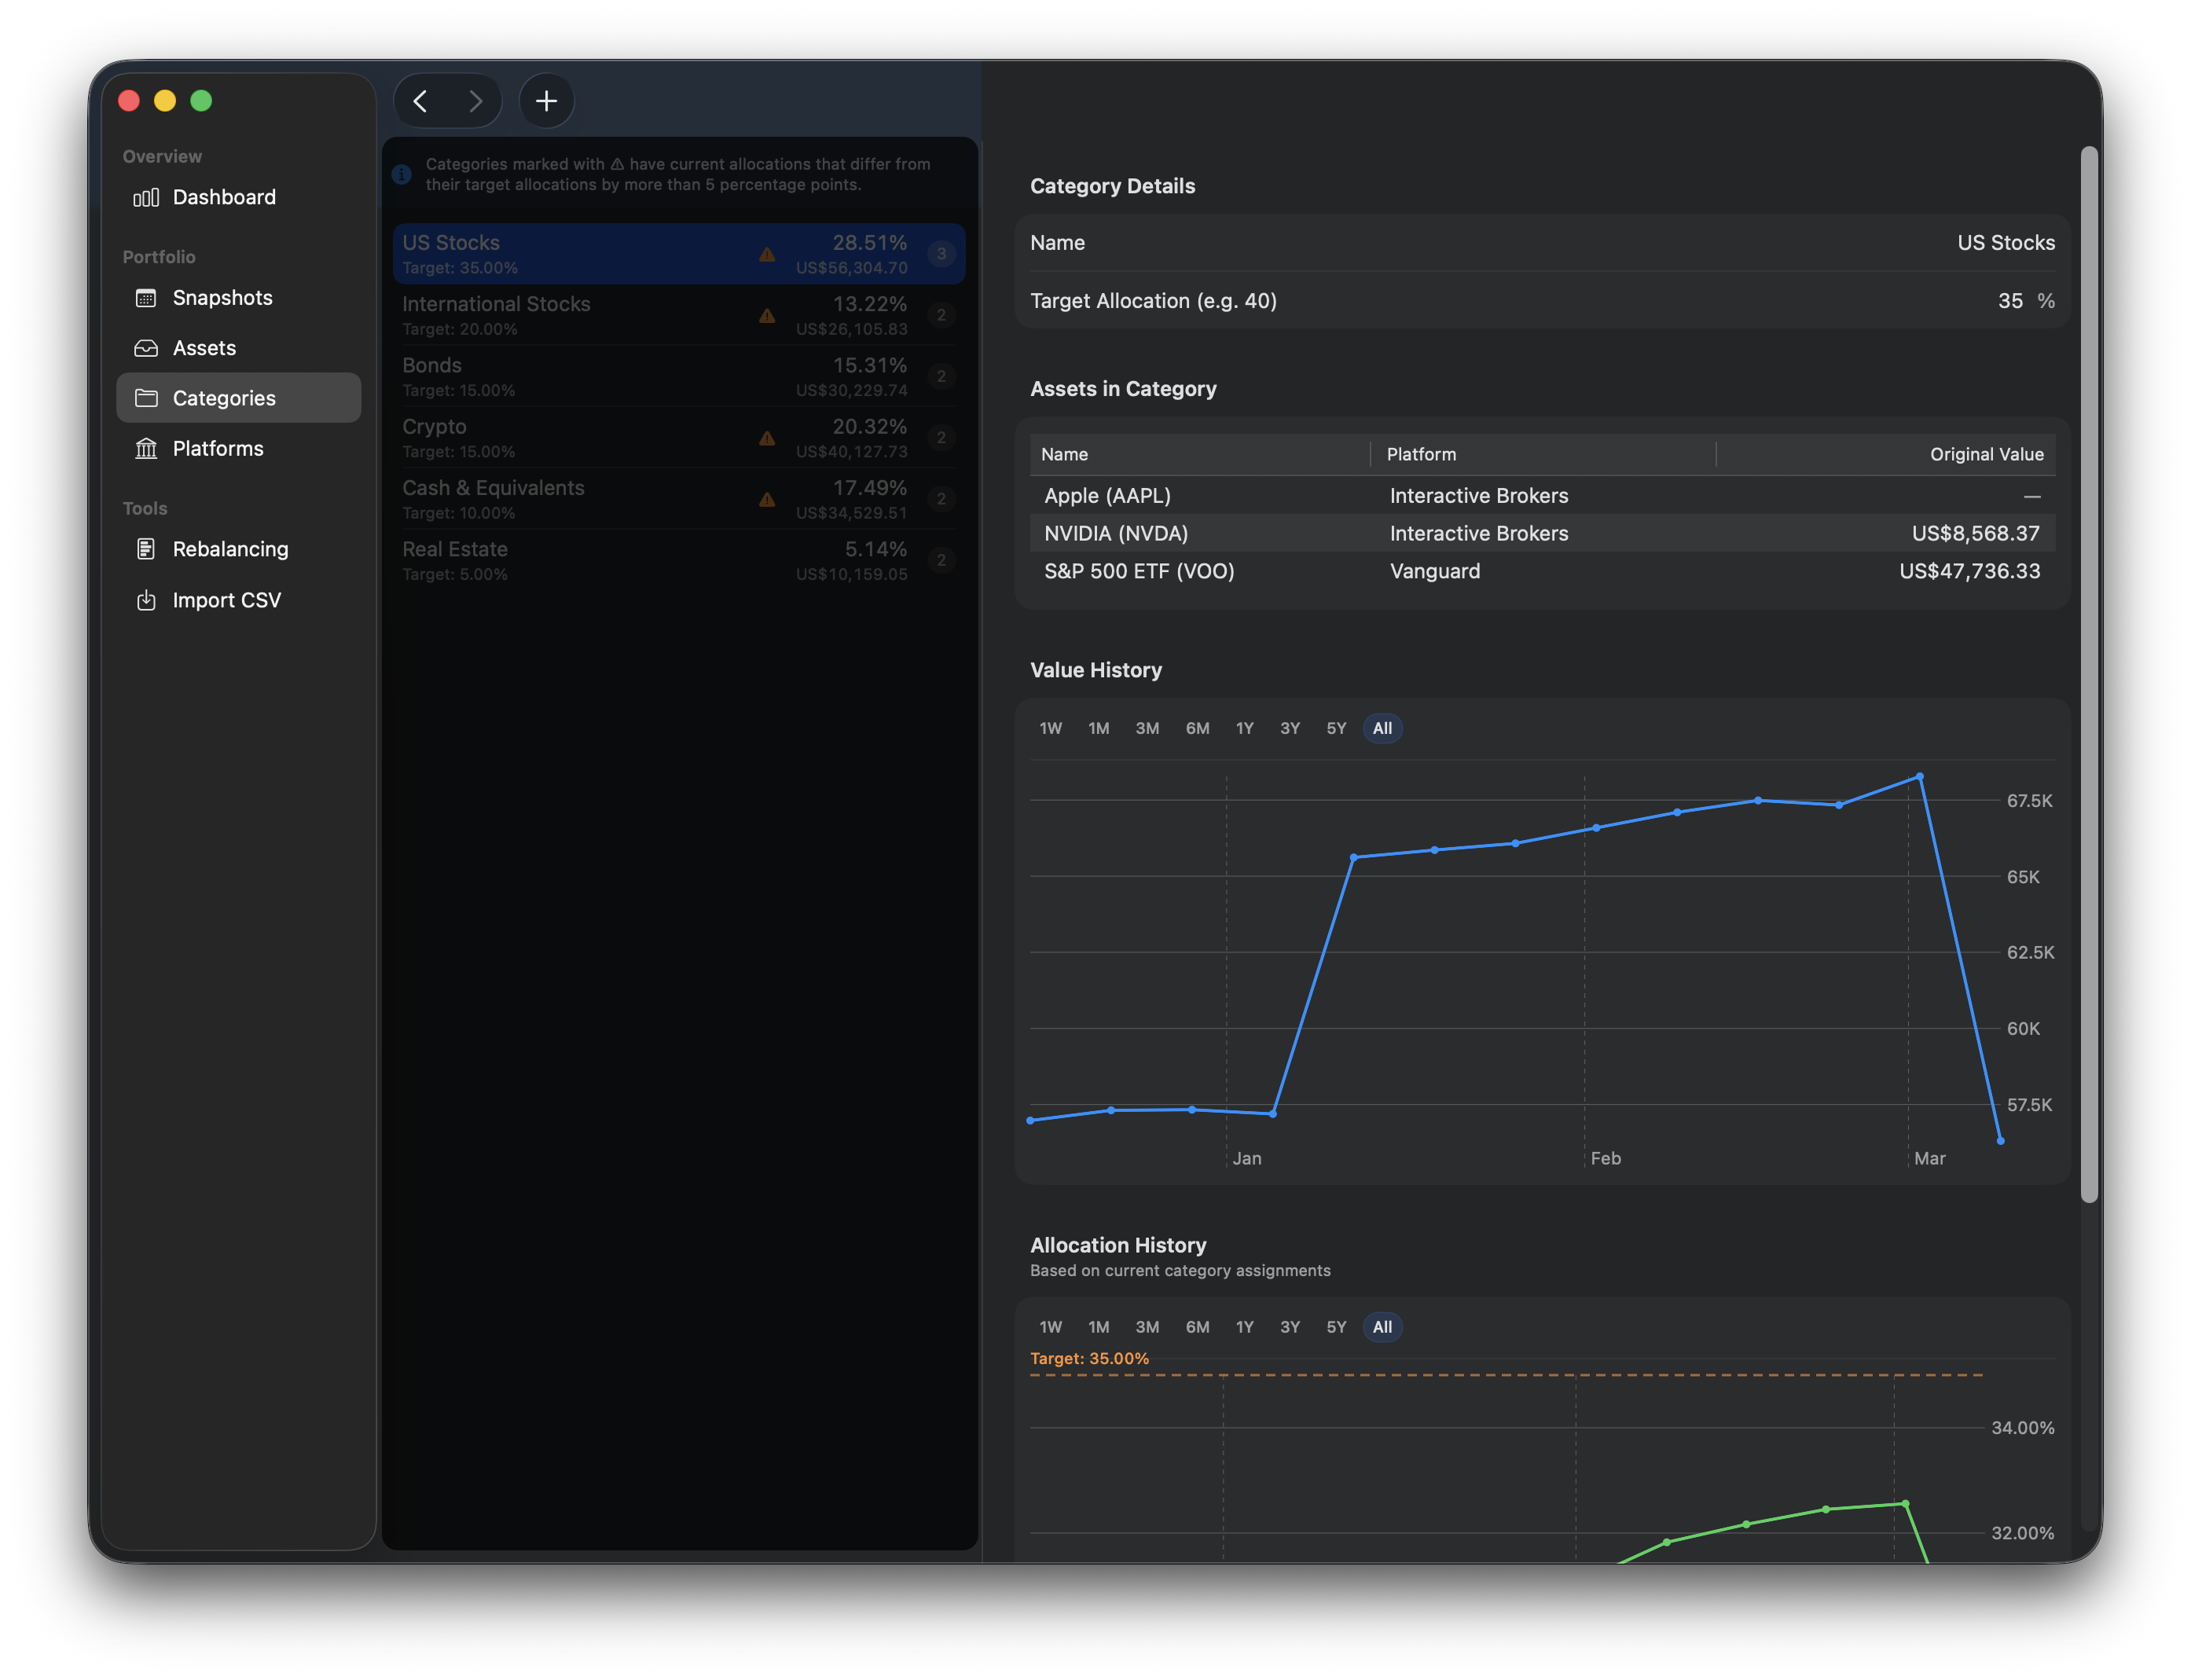Open the Rebalancing tool
The image size is (2191, 1680).
point(230,549)
